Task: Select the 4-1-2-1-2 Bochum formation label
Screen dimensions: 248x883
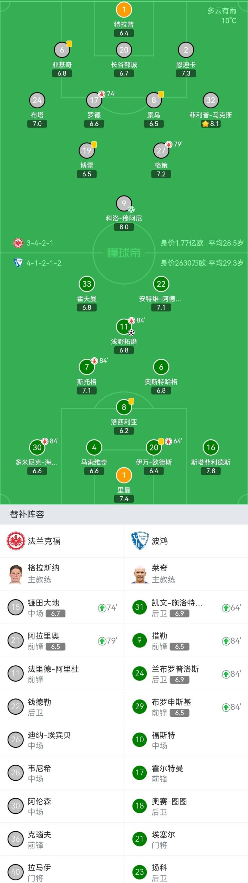Action: pos(44,263)
